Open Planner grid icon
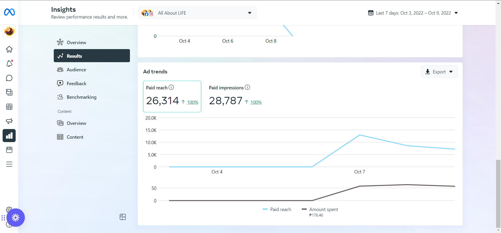This screenshot has height=233, width=501. [x=9, y=107]
